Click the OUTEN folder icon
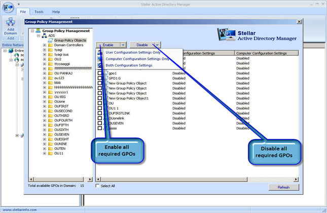Screen dimensions: 327x213 [x=50, y=148]
